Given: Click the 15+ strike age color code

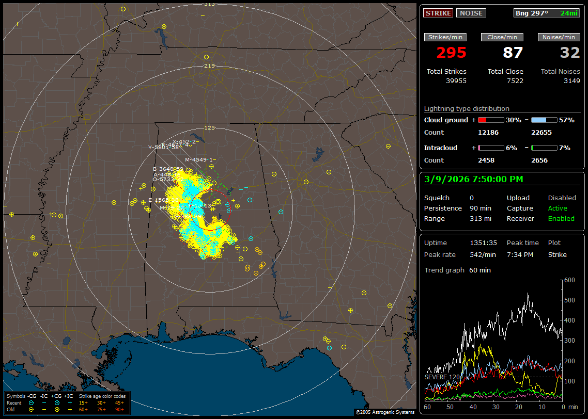Looking at the screenshot, I should pos(83,402).
